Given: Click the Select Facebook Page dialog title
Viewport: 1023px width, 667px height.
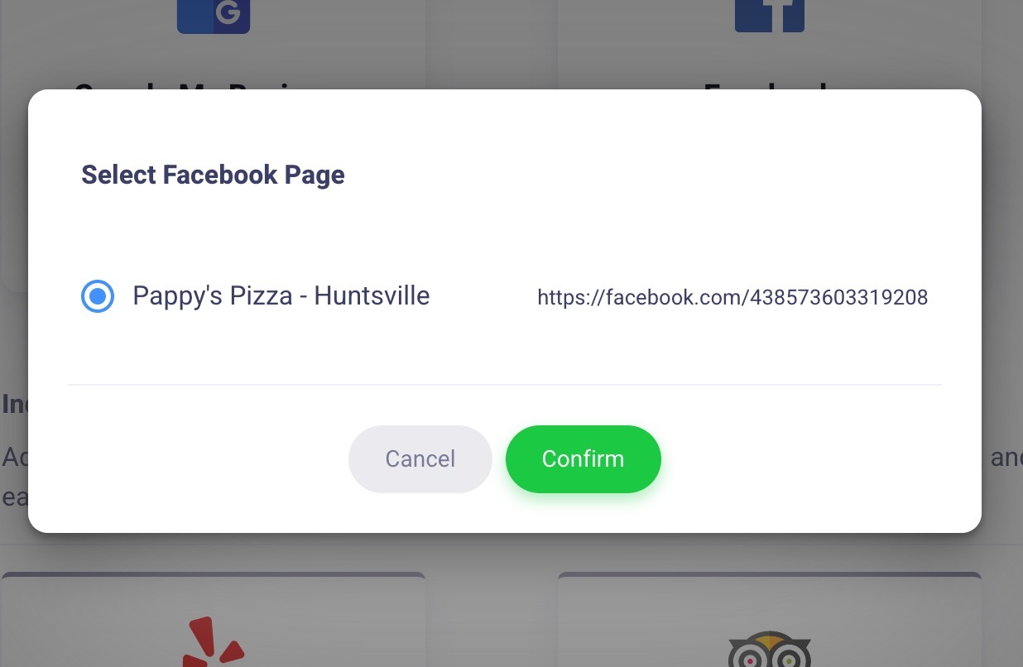Looking at the screenshot, I should click(x=213, y=175).
